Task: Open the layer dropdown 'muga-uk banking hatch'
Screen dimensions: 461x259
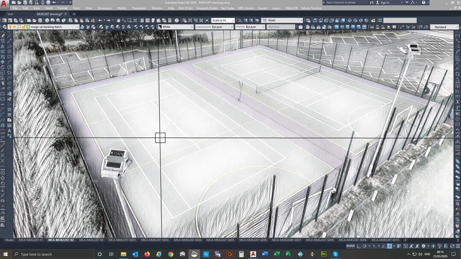Action: pos(53,27)
